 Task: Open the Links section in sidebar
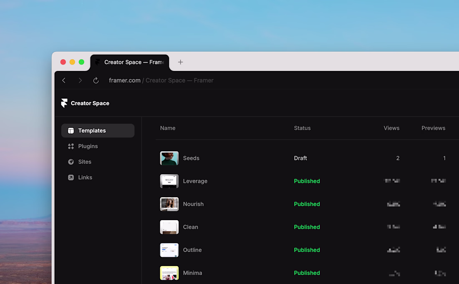85,177
